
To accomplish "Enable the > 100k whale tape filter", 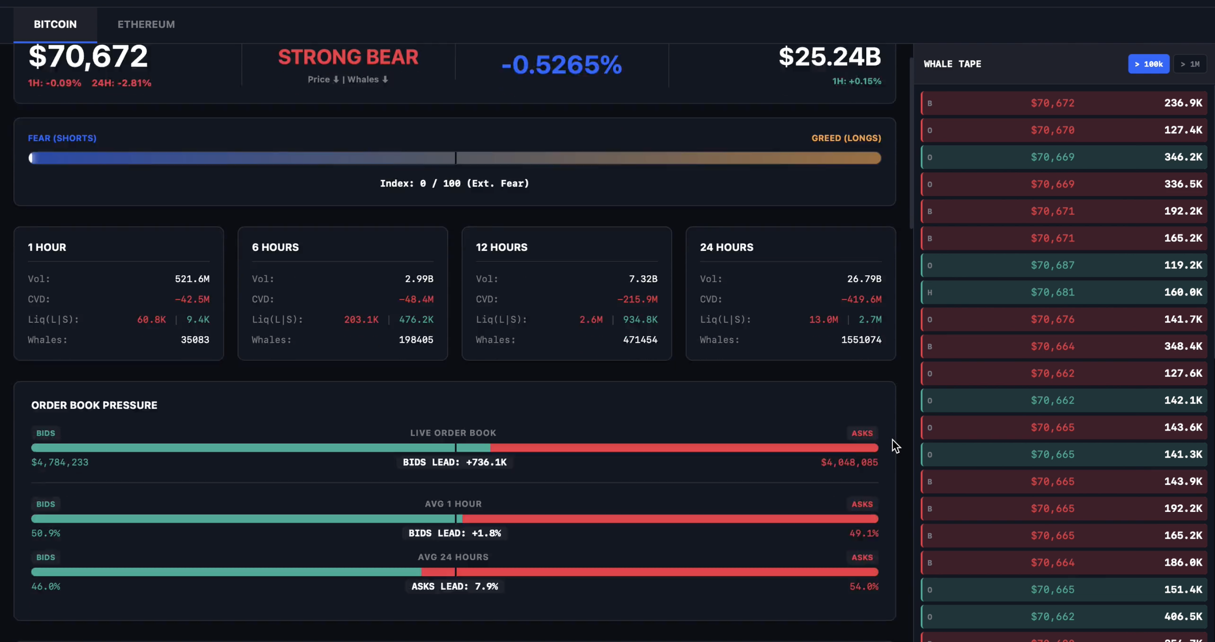I will pos(1148,64).
